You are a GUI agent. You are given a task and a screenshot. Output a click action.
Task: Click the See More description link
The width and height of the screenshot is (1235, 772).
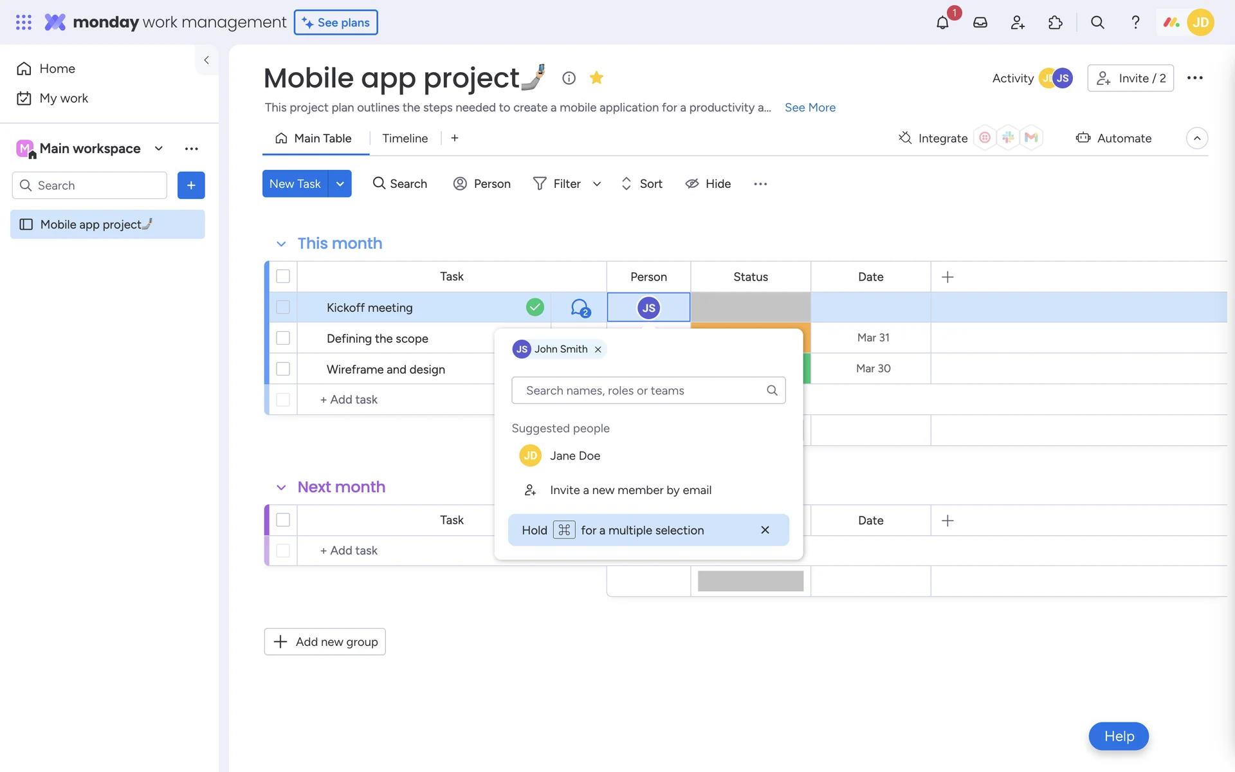pos(810,107)
